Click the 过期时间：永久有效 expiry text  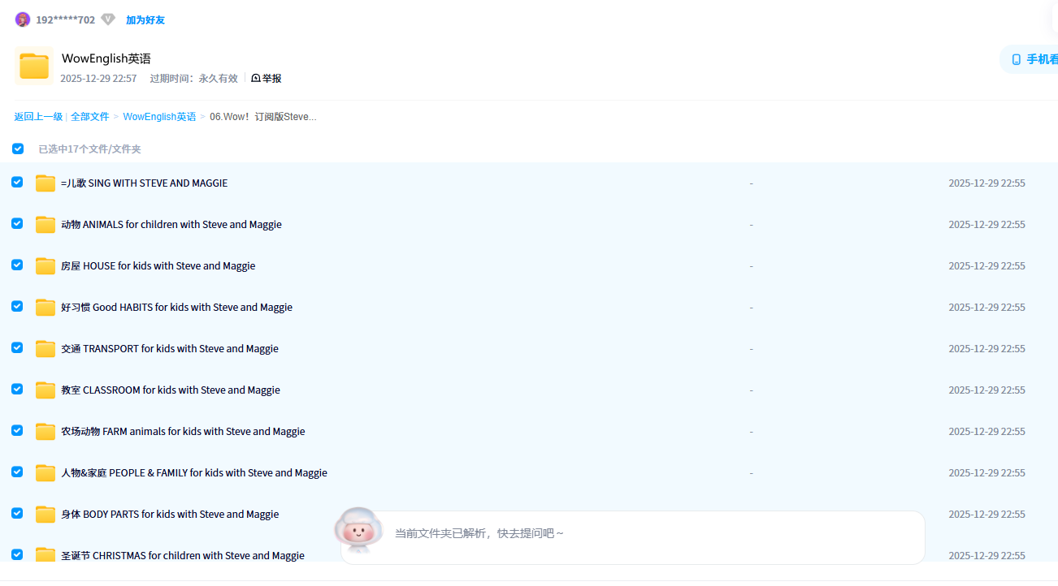(x=193, y=79)
